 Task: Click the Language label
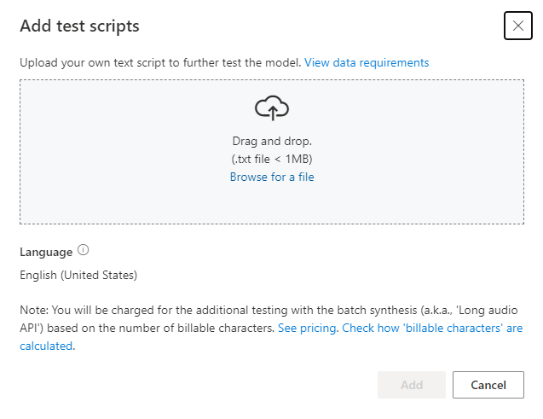click(46, 252)
